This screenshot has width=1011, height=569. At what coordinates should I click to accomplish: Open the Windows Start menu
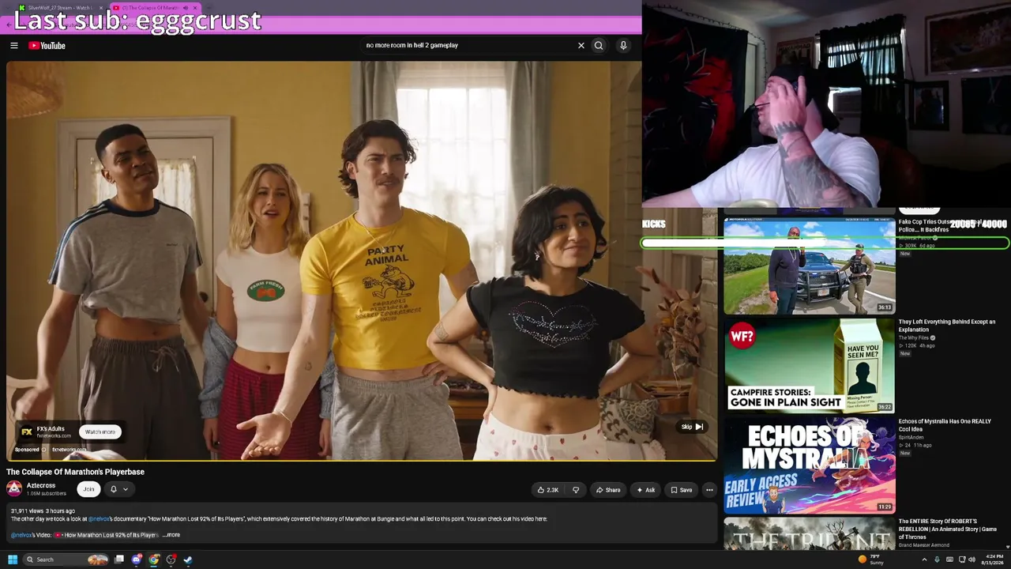13,560
